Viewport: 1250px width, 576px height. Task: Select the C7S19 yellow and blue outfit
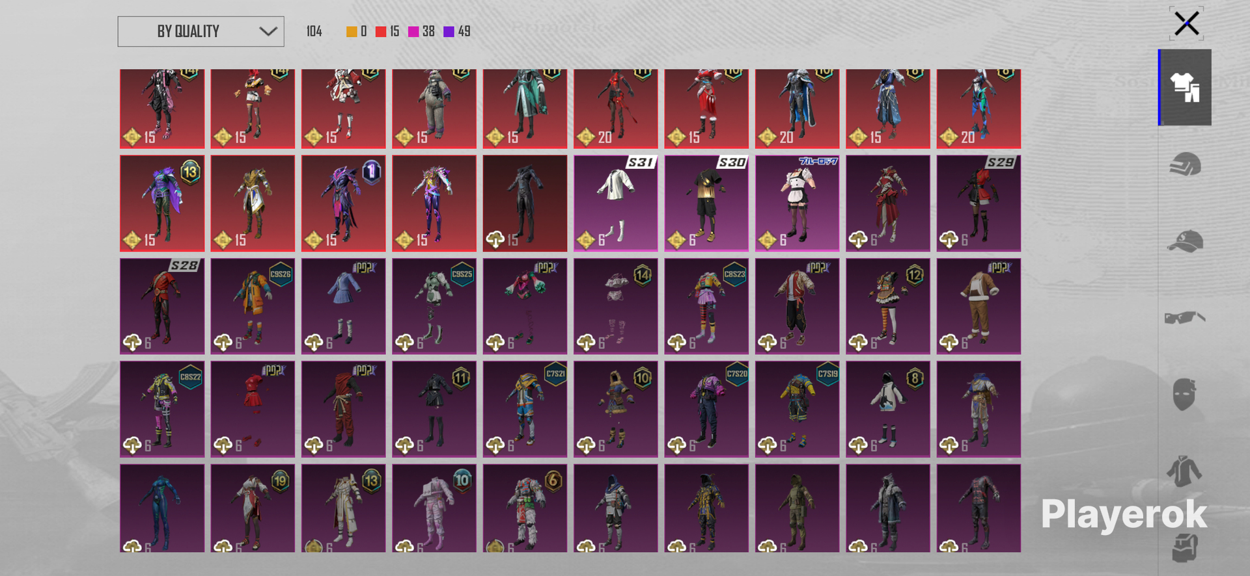(x=797, y=409)
